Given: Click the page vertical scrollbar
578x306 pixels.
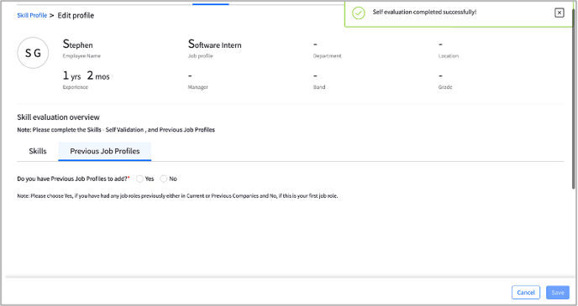Looking at the screenshot, I should (x=574, y=99).
